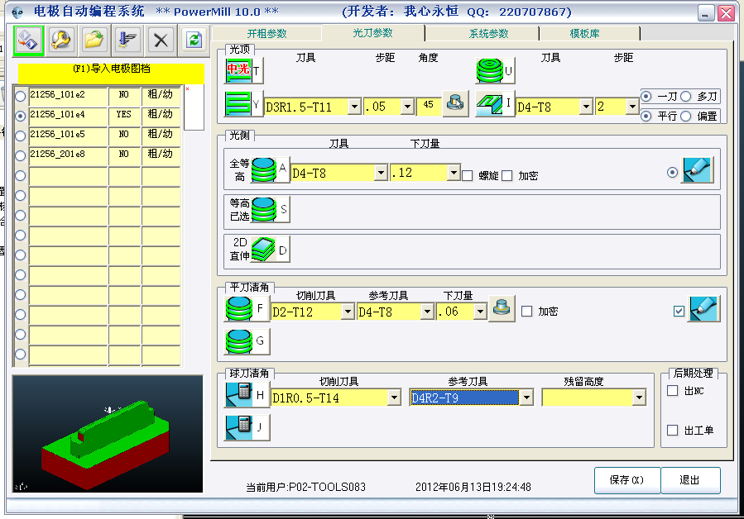Click the 全等高 A constant-Z icon
The width and height of the screenshot is (744, 519).
(x=270, y=169)
